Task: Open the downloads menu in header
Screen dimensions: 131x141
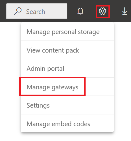Action: (125, 11)
